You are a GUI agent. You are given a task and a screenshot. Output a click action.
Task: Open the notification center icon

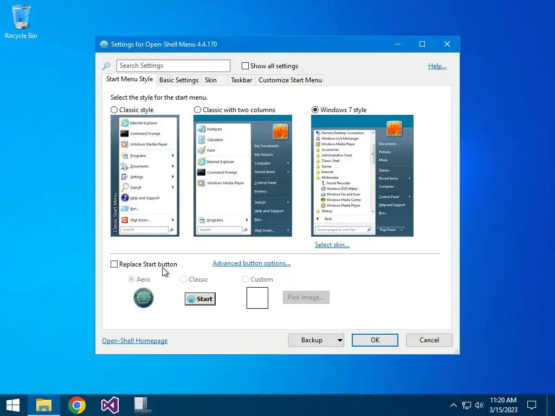tap(532, 405)
